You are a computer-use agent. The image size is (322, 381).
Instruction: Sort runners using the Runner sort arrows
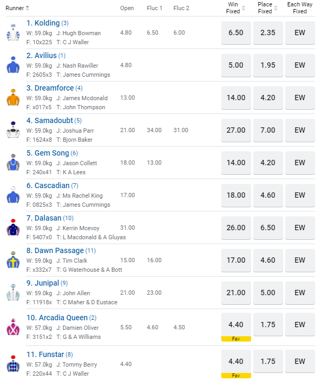pos(28,8)
